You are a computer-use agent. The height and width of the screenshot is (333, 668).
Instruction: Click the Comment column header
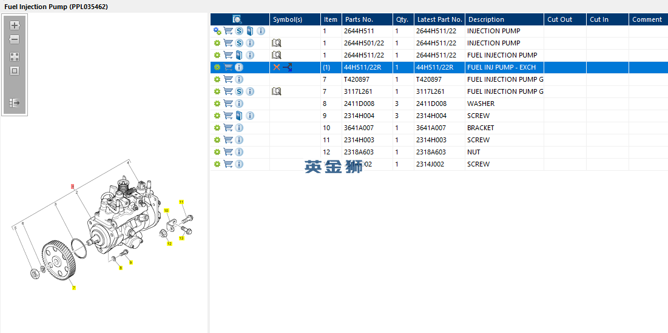649,19
